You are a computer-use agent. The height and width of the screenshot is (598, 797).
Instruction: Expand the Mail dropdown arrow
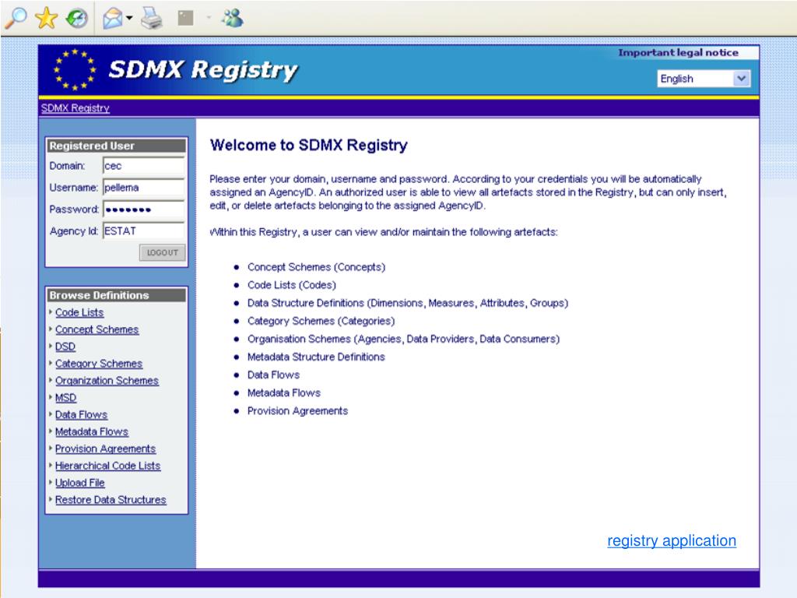tap(129, 19)
